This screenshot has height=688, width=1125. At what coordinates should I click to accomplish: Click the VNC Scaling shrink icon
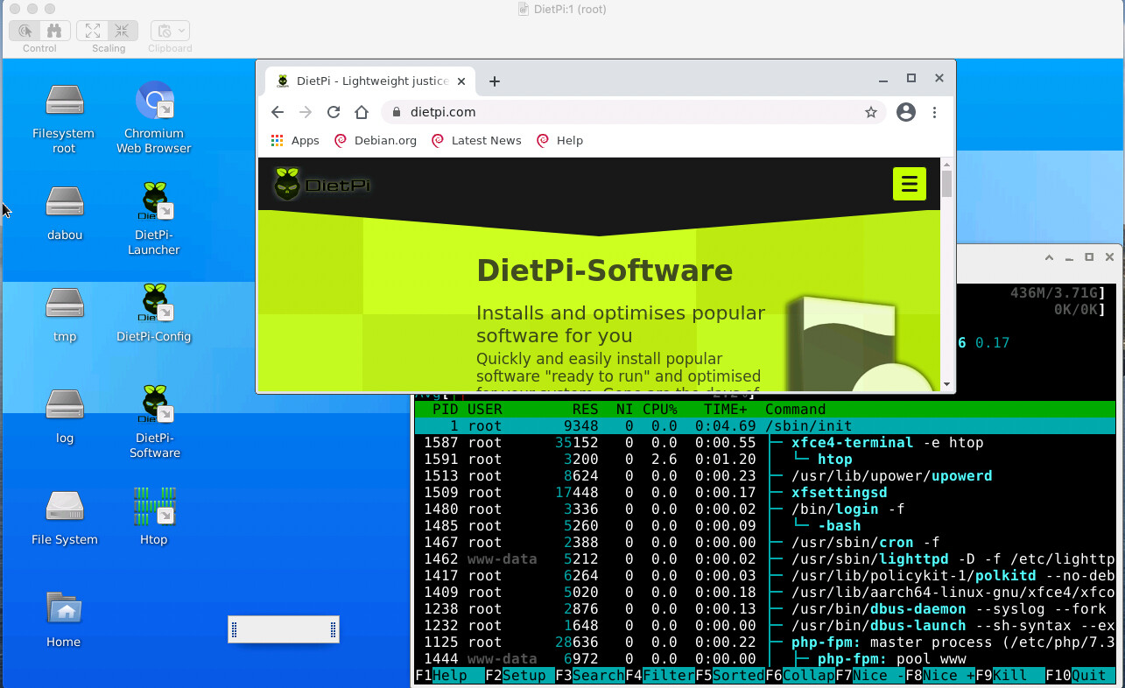[x=122, y=31]
